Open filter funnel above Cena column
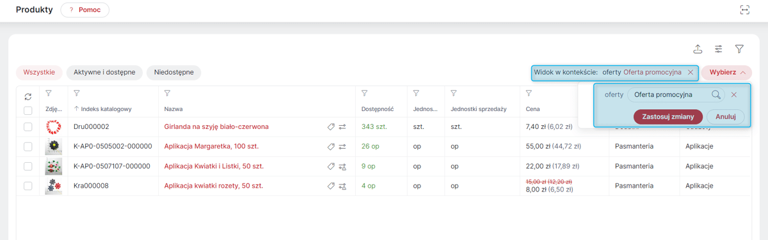This screenshot has width=768, height=240. tap(529, 94)
